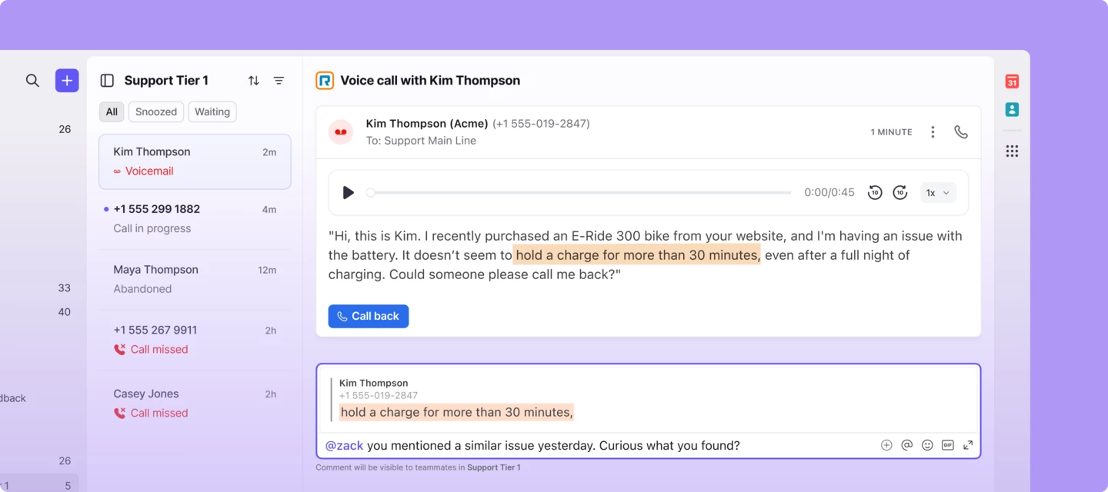This screenshot has height=492, width=1108.
Task: Click the Voice call with Kim Thompson title
Action: tap(430, 81)
